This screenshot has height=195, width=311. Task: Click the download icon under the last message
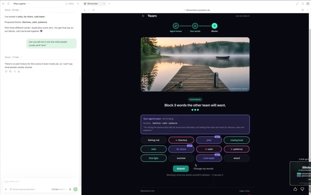tap(19, 71)
